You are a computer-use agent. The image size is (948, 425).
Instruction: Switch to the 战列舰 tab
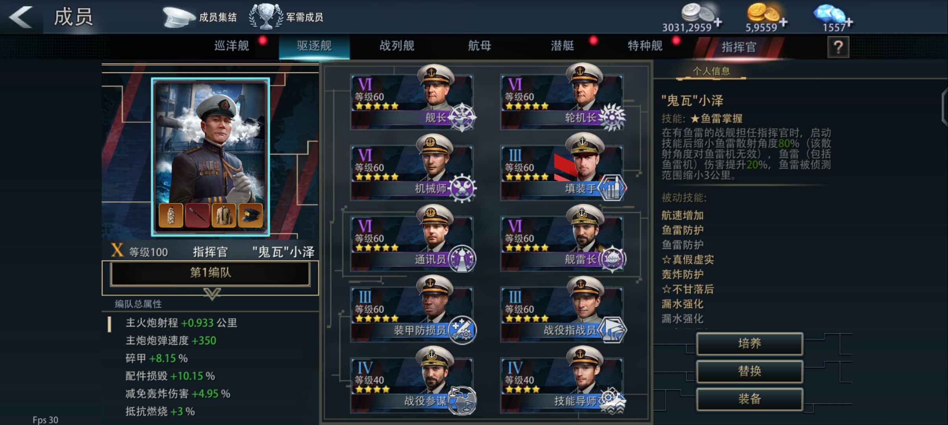click(397, 46)
